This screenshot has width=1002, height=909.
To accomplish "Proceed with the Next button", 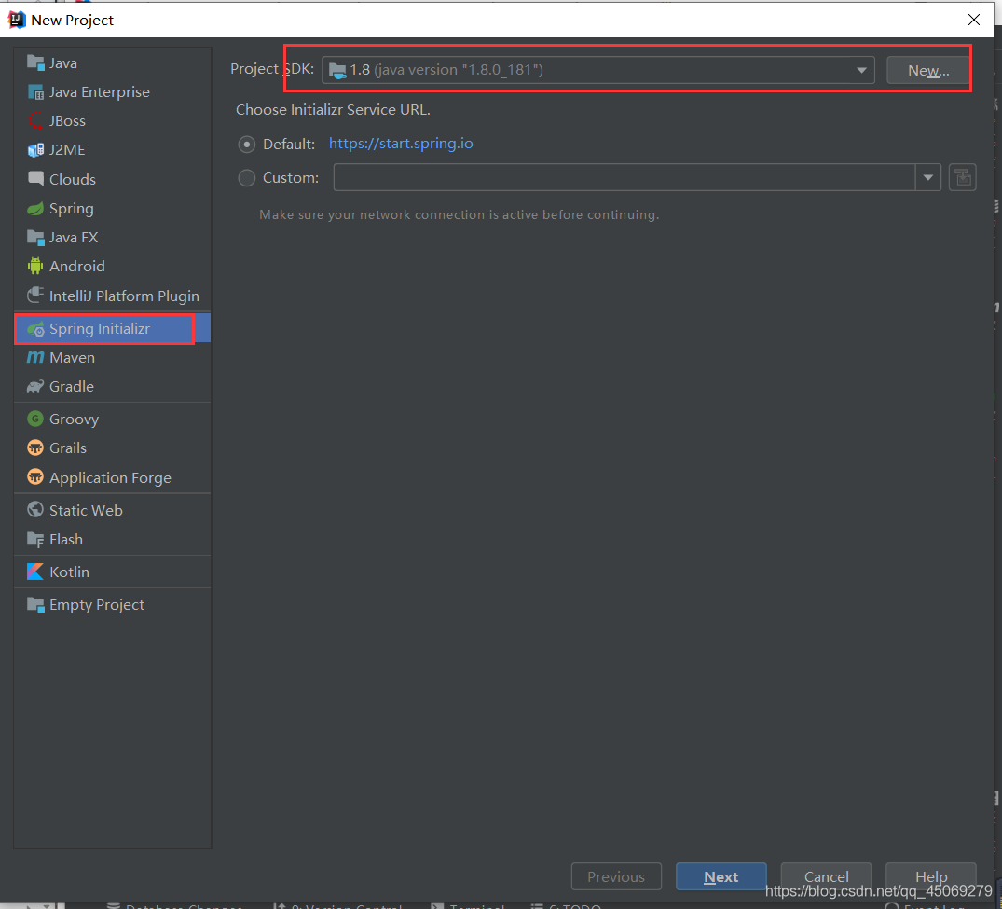I will (x=721, y=876).
